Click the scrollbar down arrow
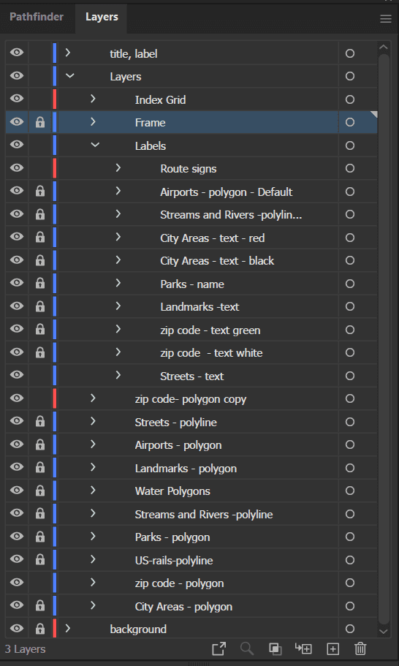399x666 pixels. tap(384, 631)
